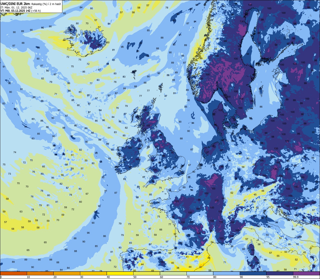
Task: Click the humidity value 54 on the map
Action: 212,242
